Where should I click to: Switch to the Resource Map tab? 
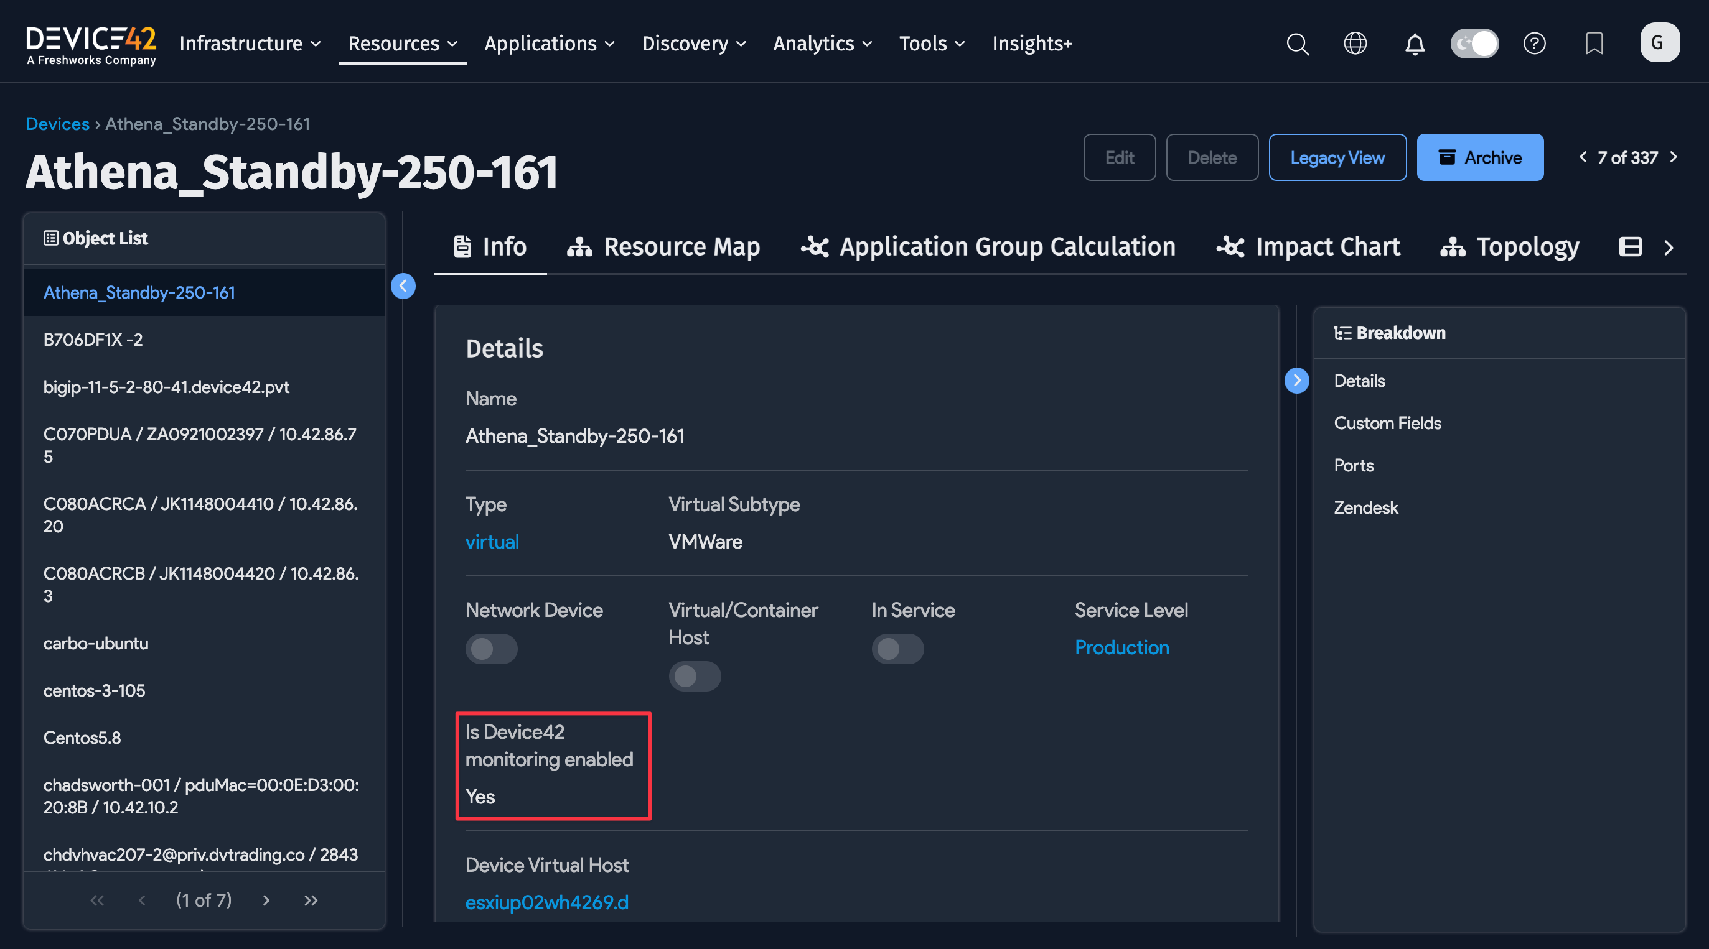[x=663, y=247]
